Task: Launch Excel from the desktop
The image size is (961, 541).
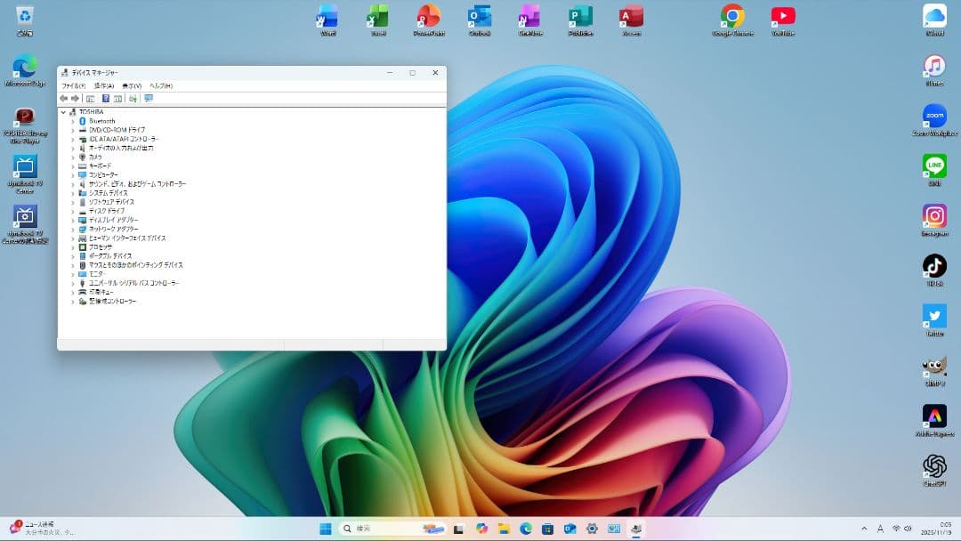Action: 377,20
